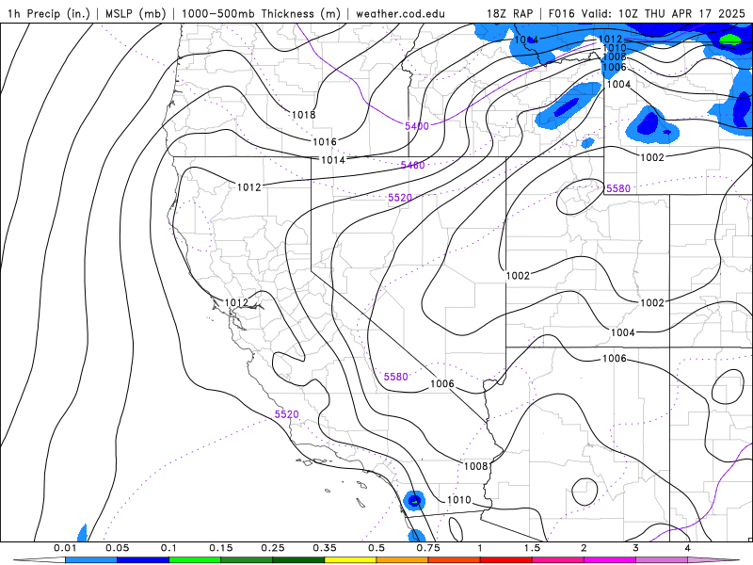Click the weather.cod.edu source text
This screenshot has width=753, height=565.
click(400, 13)
